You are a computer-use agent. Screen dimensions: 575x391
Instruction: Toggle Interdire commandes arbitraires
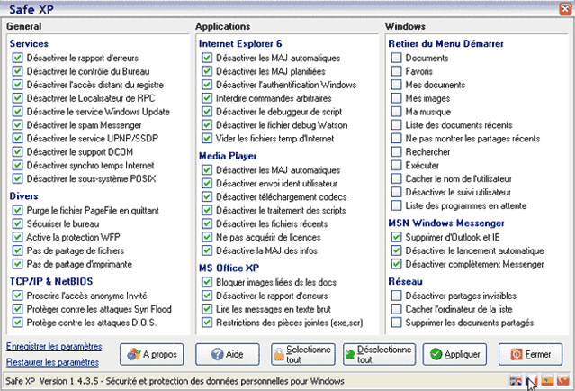207,98
